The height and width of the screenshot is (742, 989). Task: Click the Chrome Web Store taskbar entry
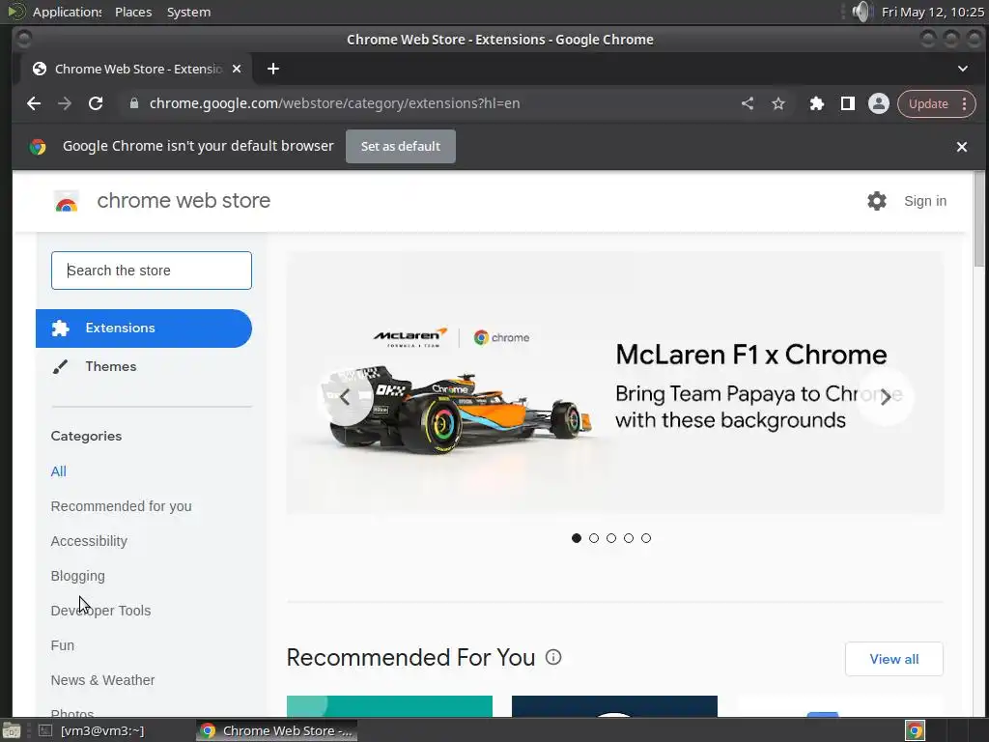click(x=277, y=730)
